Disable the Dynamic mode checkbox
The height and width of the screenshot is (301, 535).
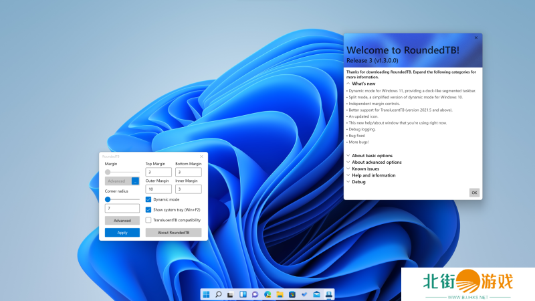[x=148, y=199]
